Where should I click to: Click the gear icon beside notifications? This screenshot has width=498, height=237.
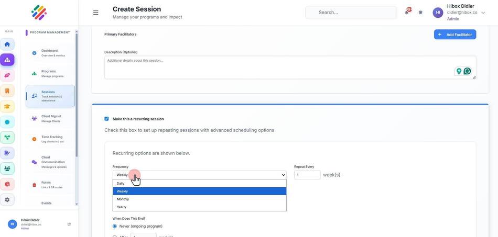pyautogui.click(x=420, y=13)
